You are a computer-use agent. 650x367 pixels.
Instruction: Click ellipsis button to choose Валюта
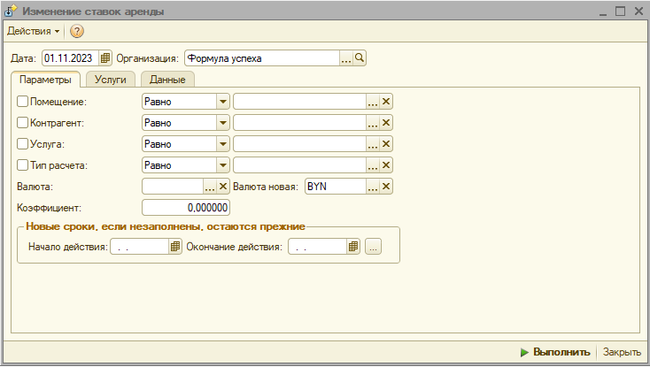[x=210, y=187]
